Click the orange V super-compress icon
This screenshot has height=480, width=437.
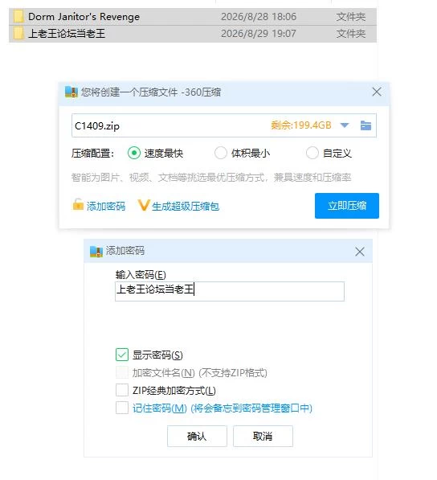pyautogui.click(x=143, y=205)
